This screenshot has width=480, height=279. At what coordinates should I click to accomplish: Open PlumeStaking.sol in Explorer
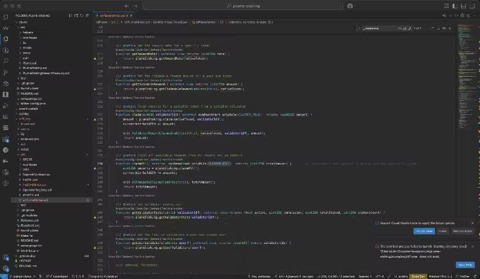coord(35,68)
